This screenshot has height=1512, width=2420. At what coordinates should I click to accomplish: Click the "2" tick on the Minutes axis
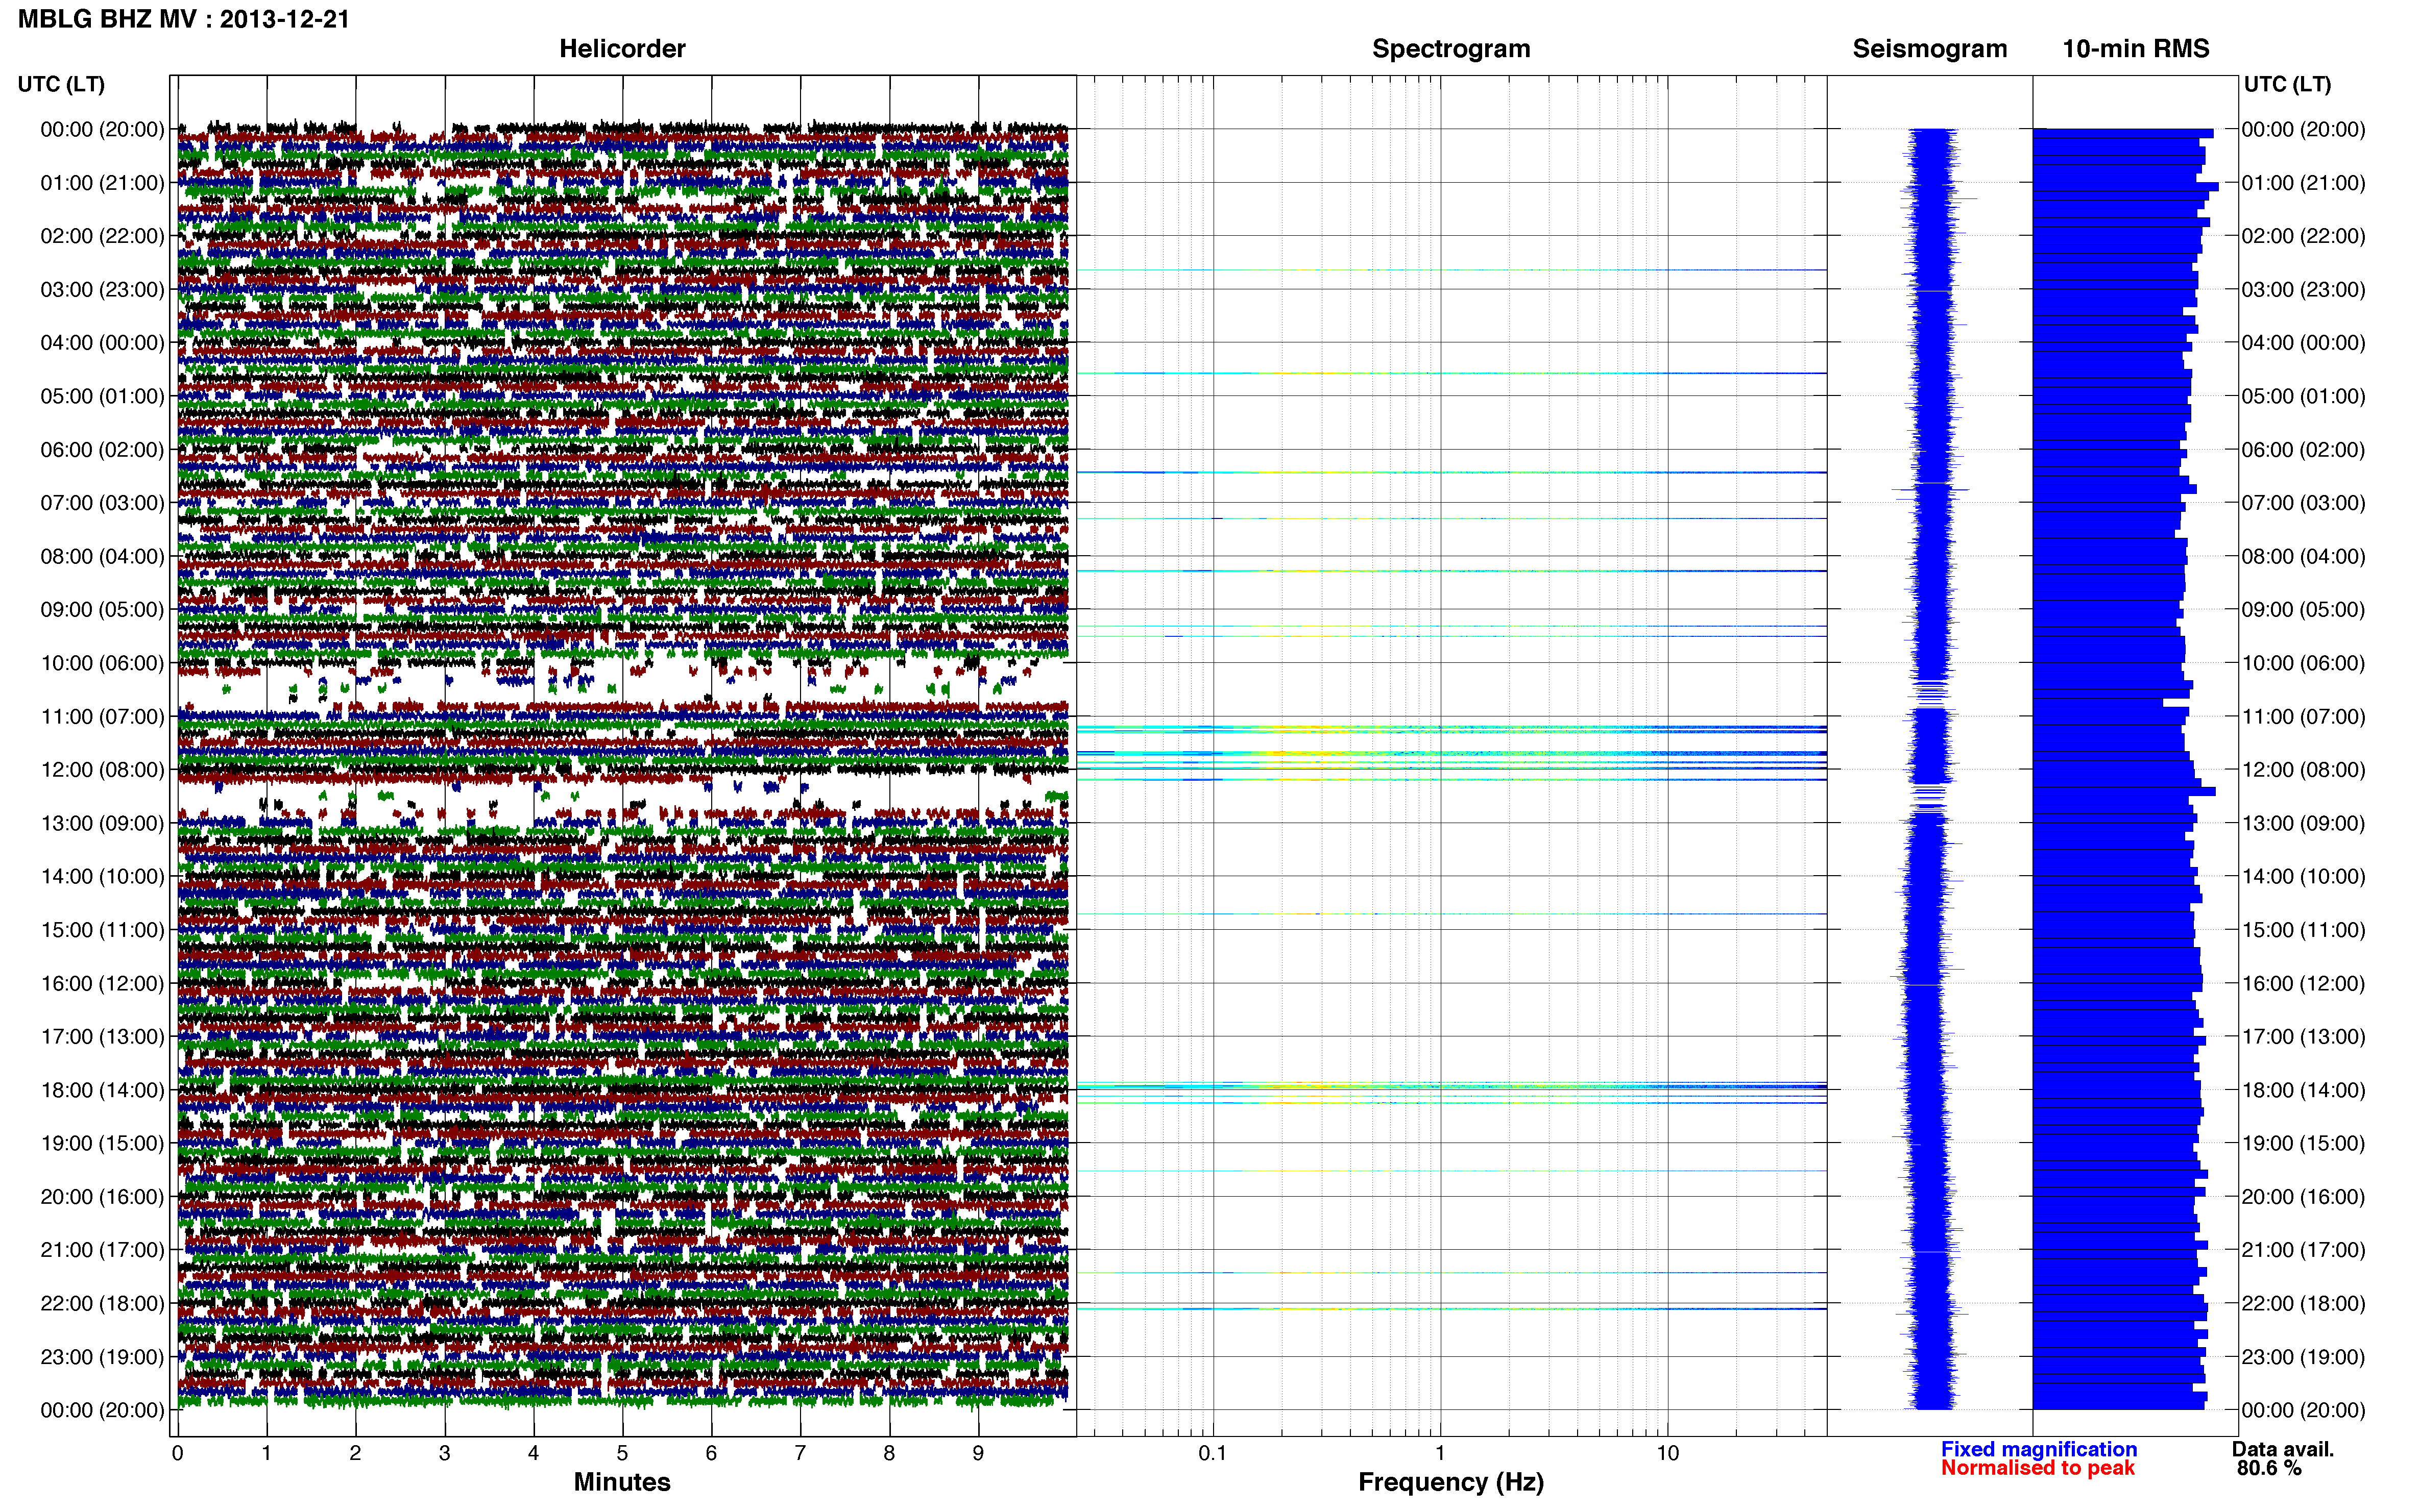pos(355,1453)
